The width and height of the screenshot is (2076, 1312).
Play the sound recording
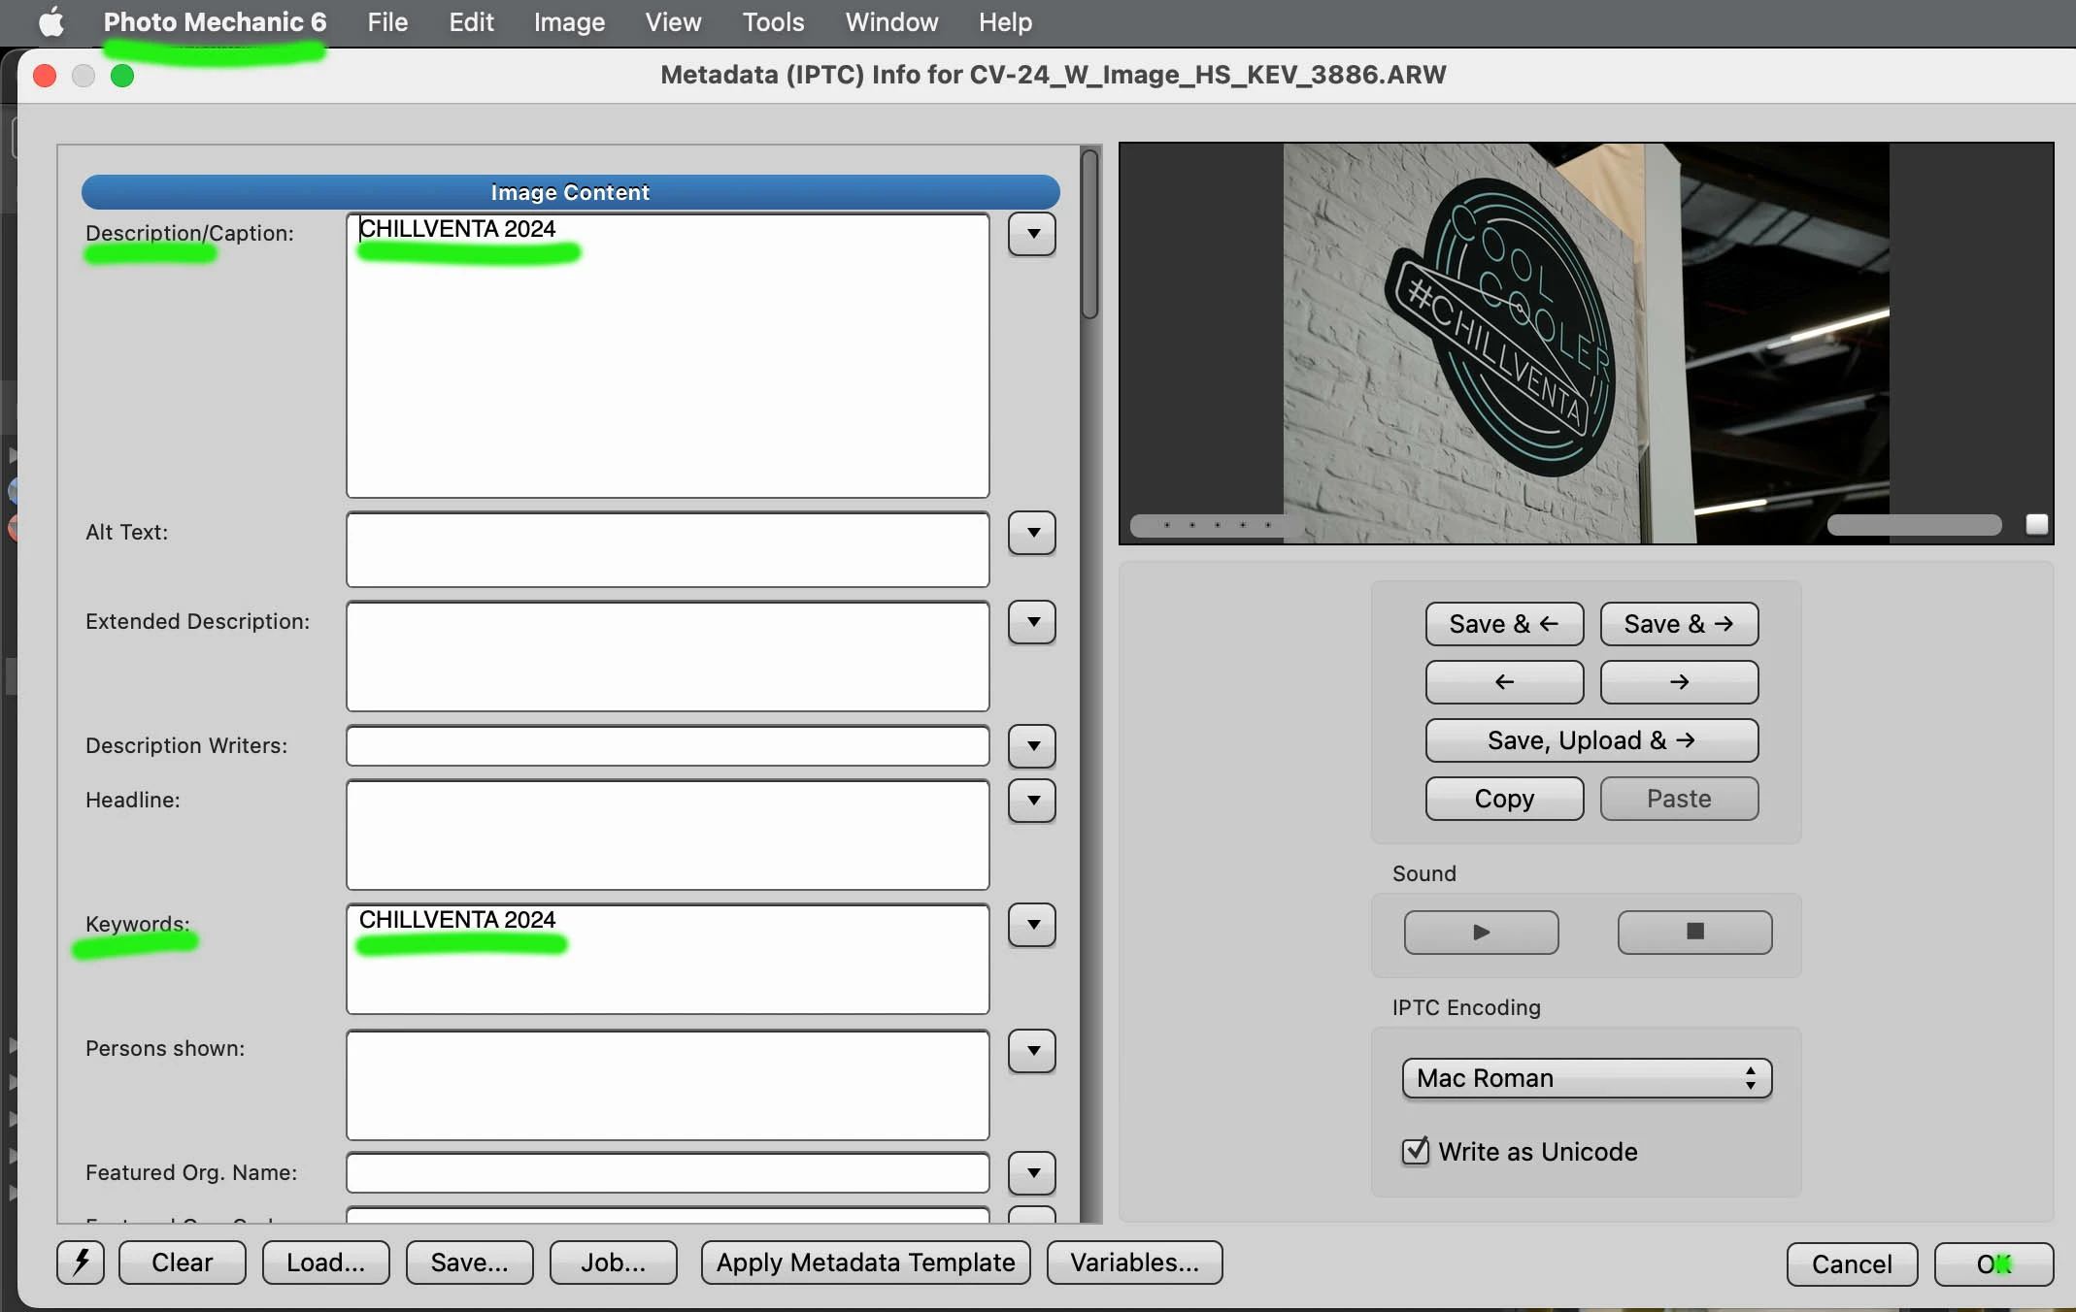click(1481, 933)
